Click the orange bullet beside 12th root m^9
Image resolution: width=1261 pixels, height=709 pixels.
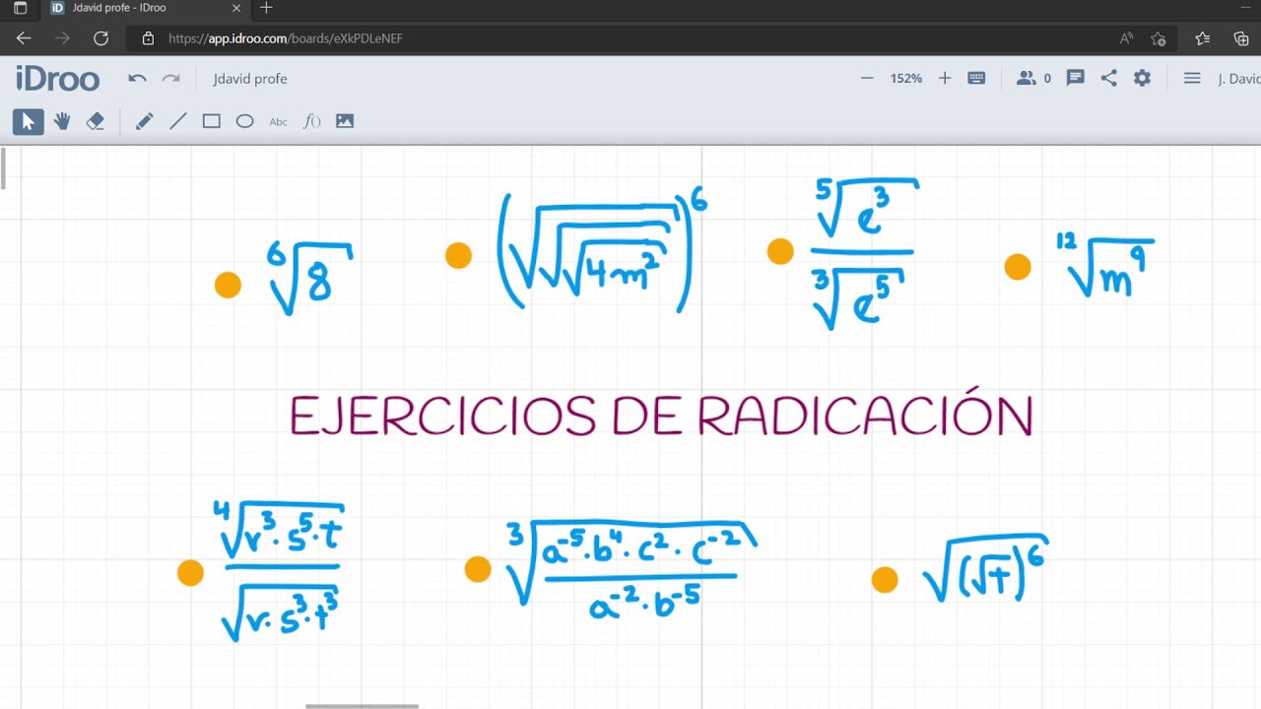(1018, 267)
